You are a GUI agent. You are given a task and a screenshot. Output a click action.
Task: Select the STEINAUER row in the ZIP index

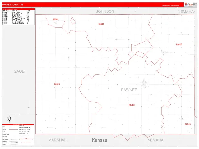click(x=16, y=21)
